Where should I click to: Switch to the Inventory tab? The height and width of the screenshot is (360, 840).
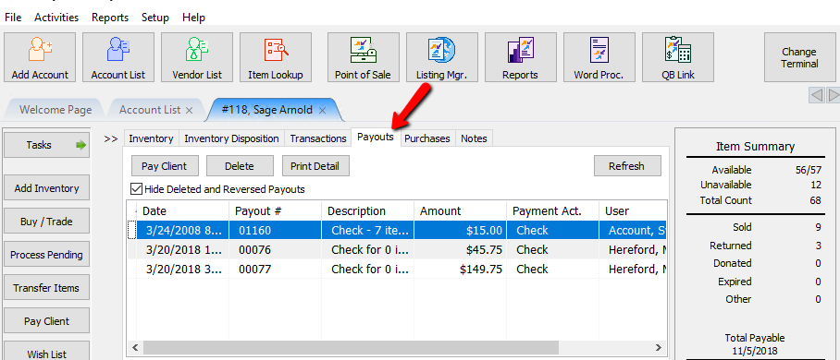click(x=151, y=138)
